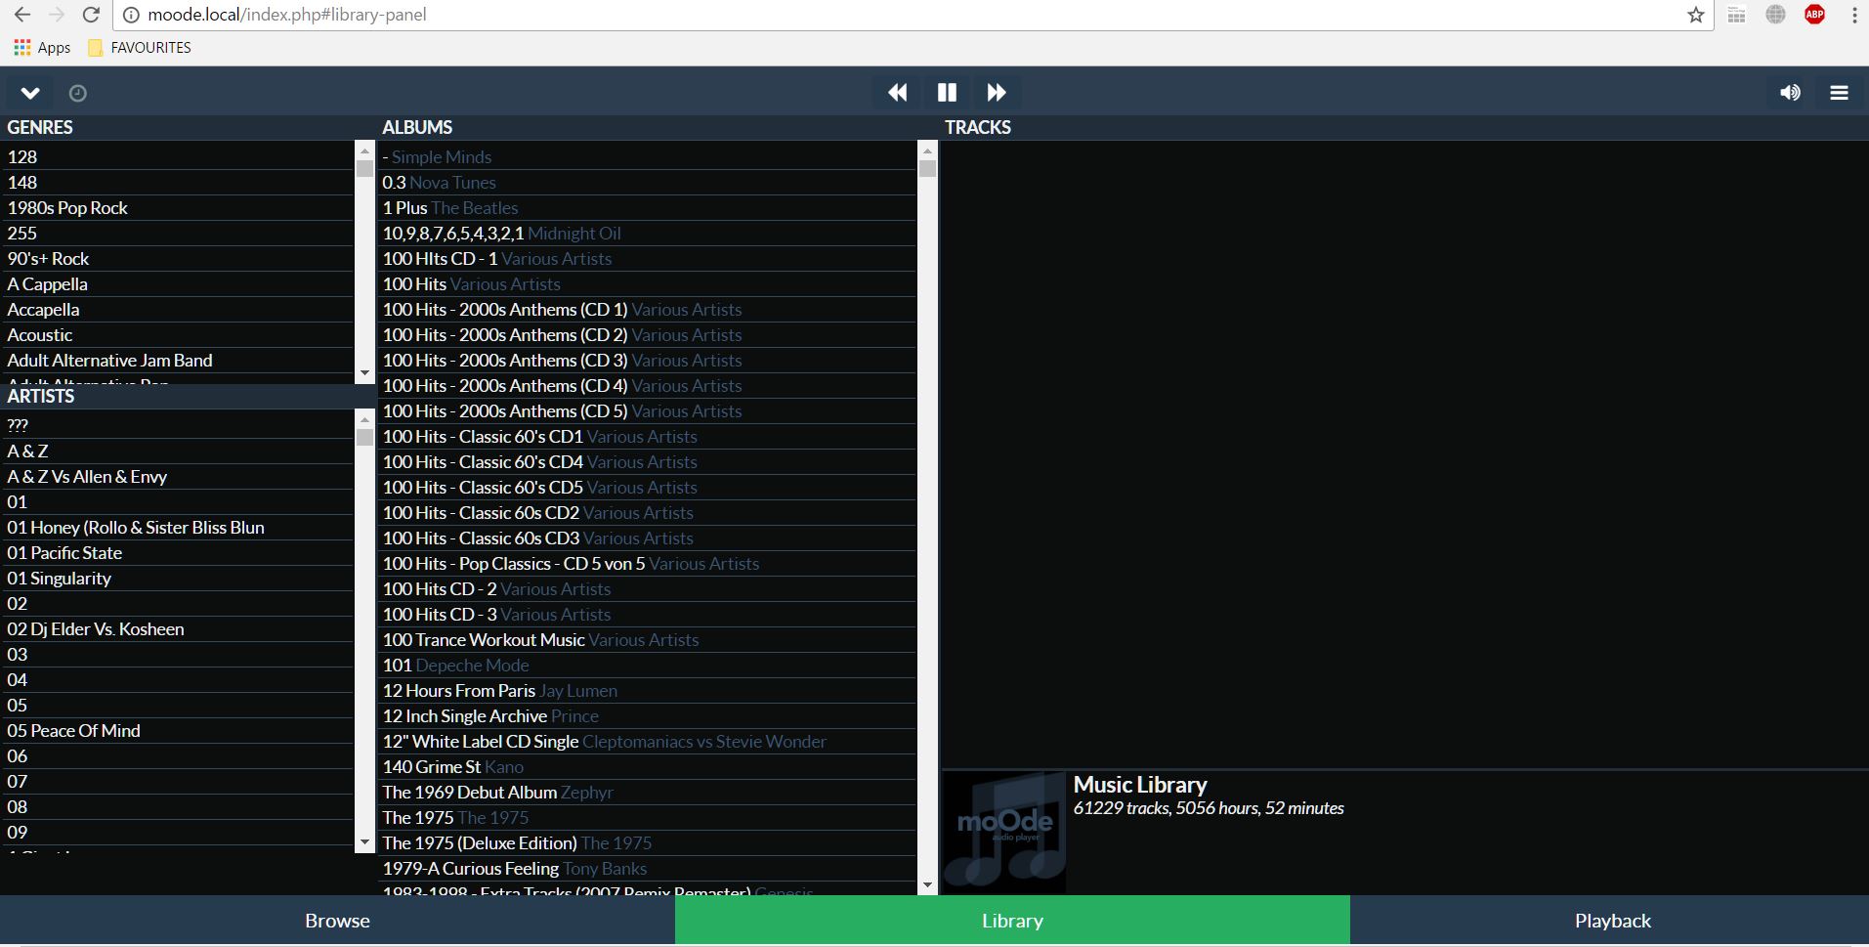This screenshot has height=947, width=1869.
Task: Go back in browser history
Action: pyautogui.click(x=22, y=15)
